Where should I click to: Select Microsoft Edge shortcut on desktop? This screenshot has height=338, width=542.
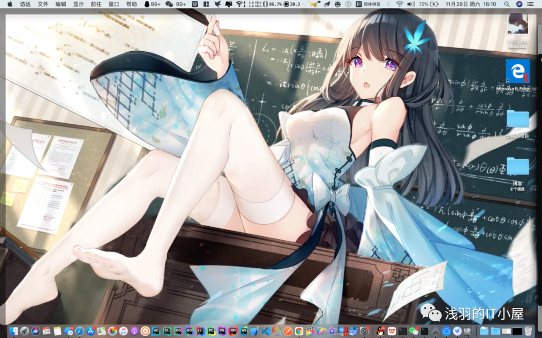coord(517,72)
